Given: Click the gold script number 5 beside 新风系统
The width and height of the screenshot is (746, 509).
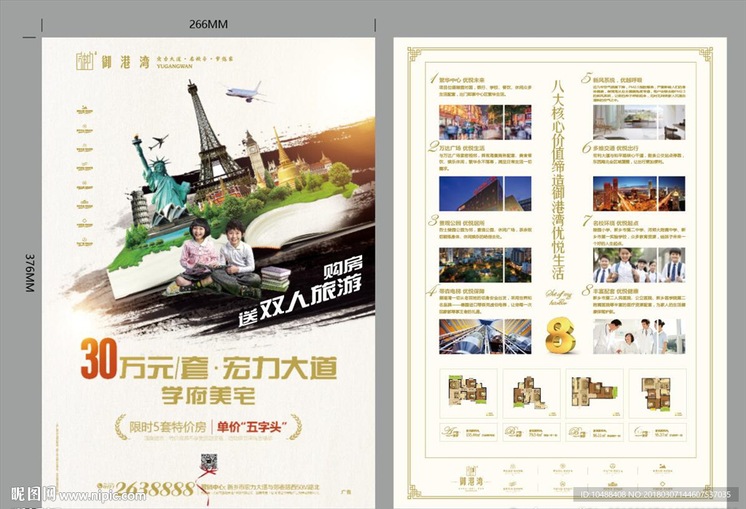Looking at the screenshot, I should [x=586, y=79].
